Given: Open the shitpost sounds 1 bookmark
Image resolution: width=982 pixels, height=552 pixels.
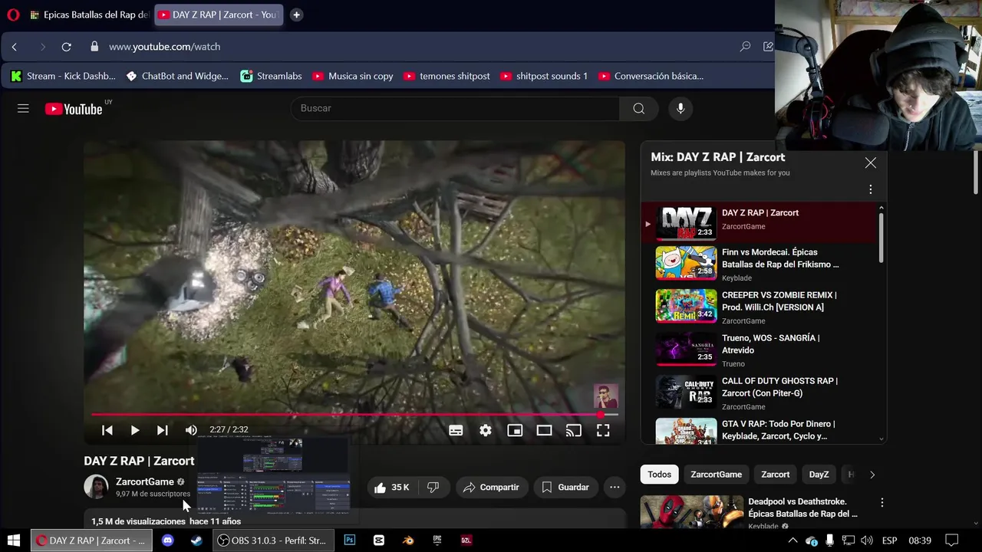Looking at the screenshot, I should (544, 76).
